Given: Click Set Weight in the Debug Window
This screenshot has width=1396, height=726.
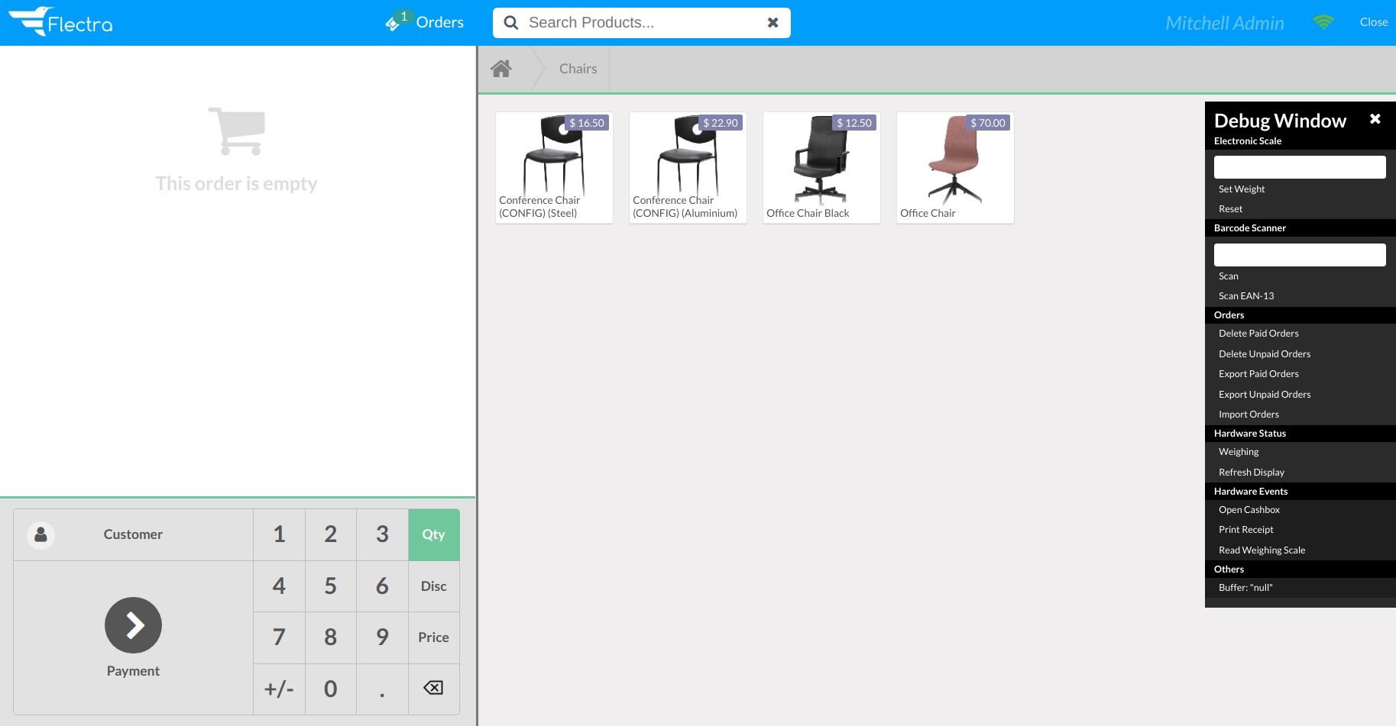Looking at the screenshot, I should tap(1241, 189).
